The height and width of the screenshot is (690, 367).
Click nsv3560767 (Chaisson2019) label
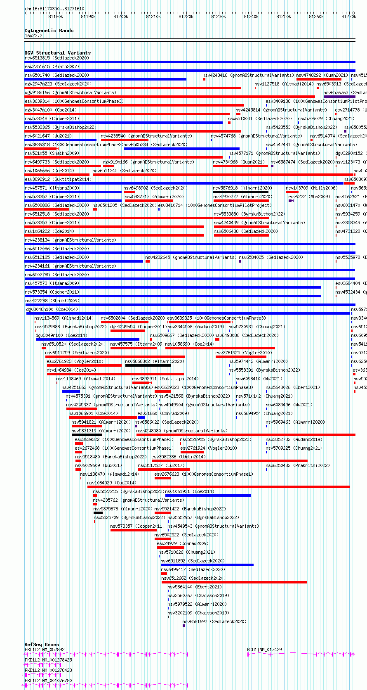[198, 596]
